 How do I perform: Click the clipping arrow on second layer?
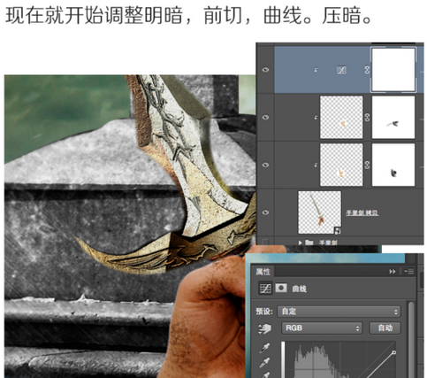pyautogui.click(x=316, y=118)
